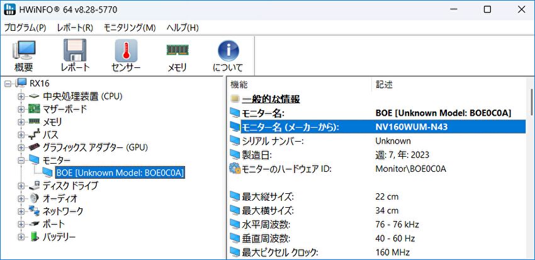Click the 40 - 60 Hz value
Viewport: 535px width, 260px height.
395,239
